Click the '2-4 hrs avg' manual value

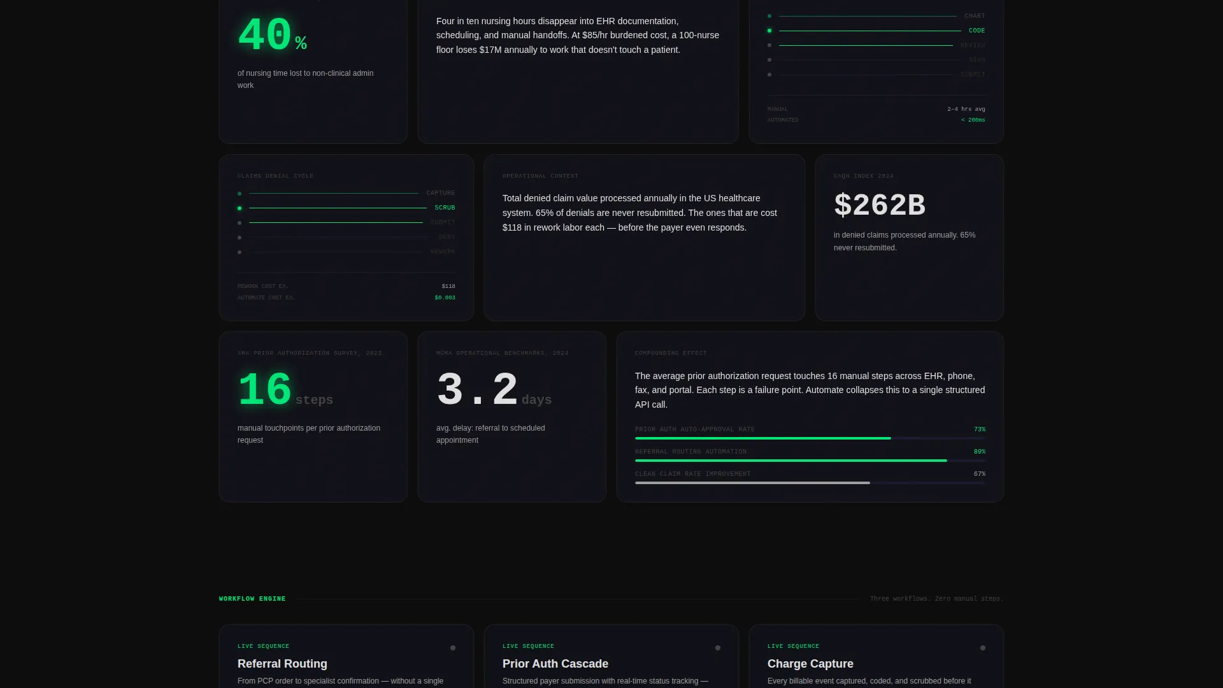966,110
